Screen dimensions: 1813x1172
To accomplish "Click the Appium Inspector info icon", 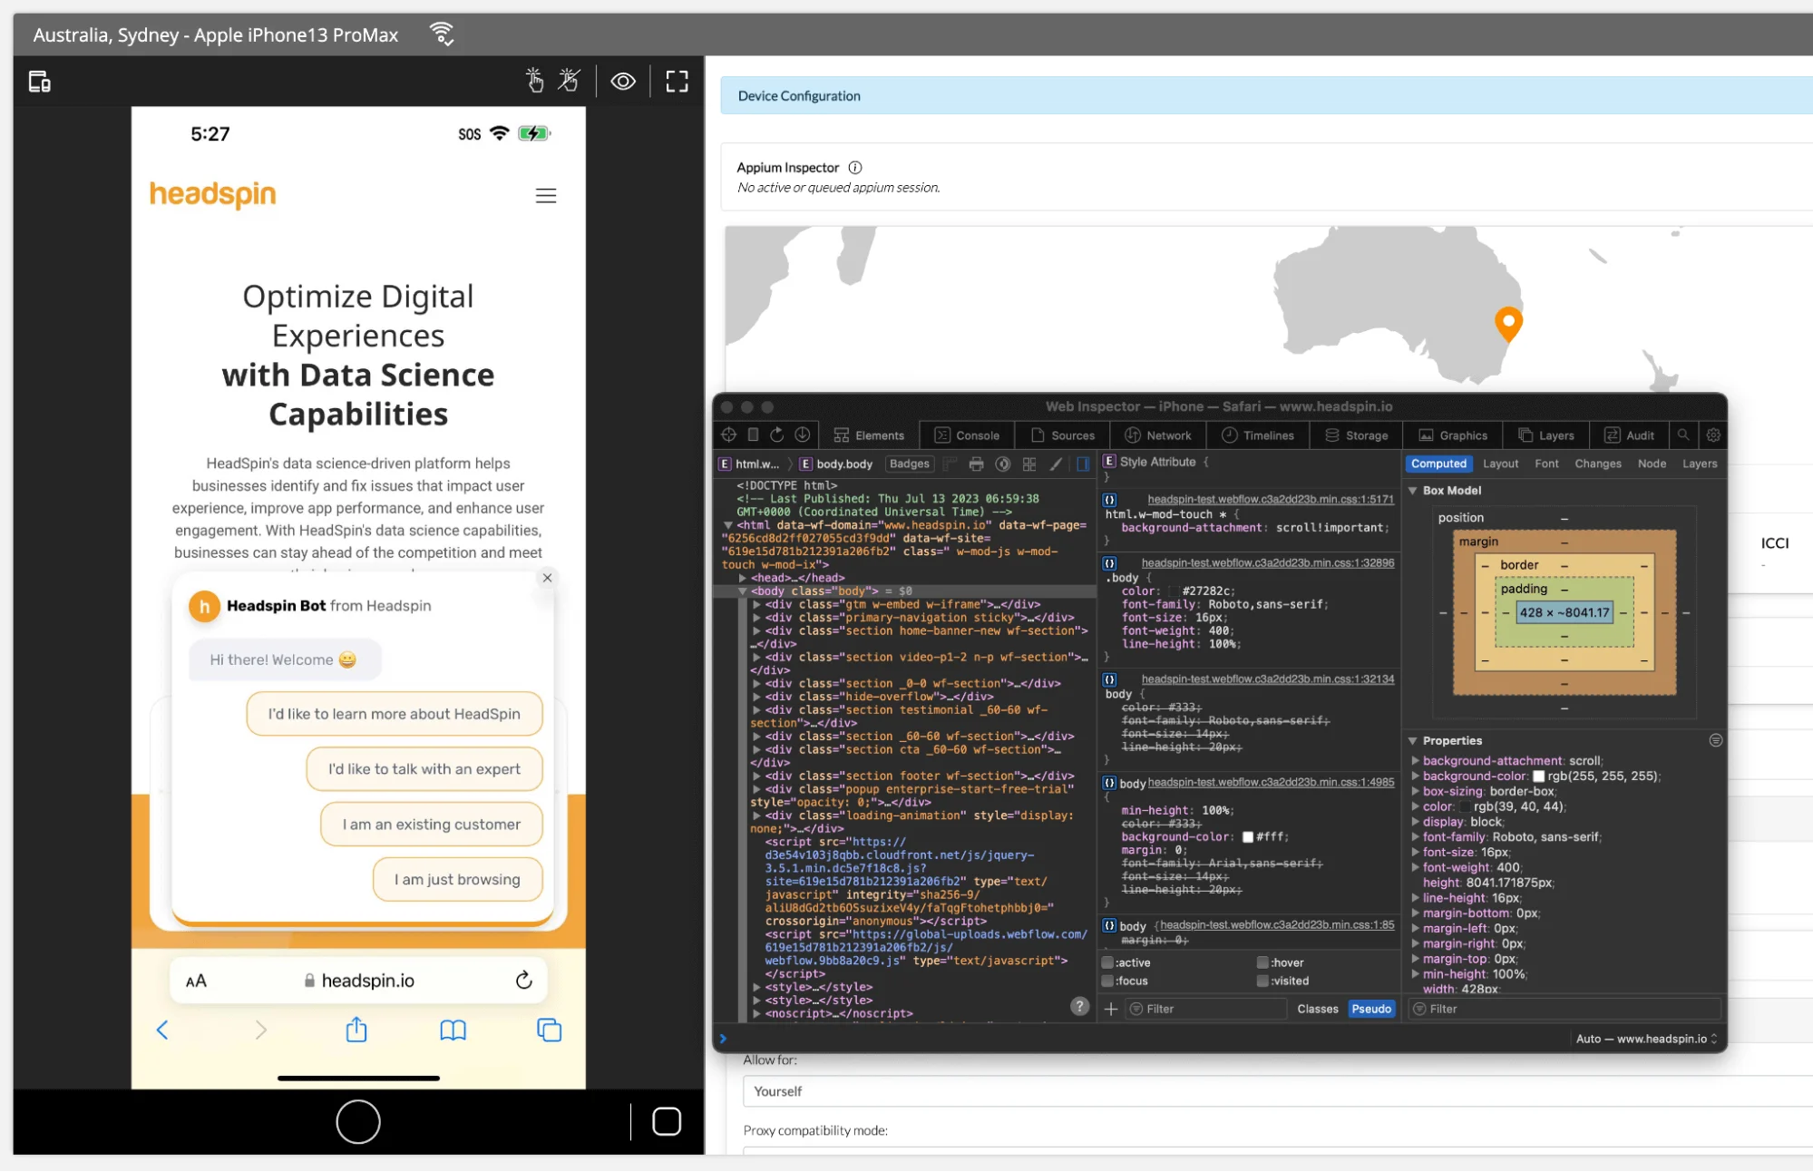I will 855,168.
